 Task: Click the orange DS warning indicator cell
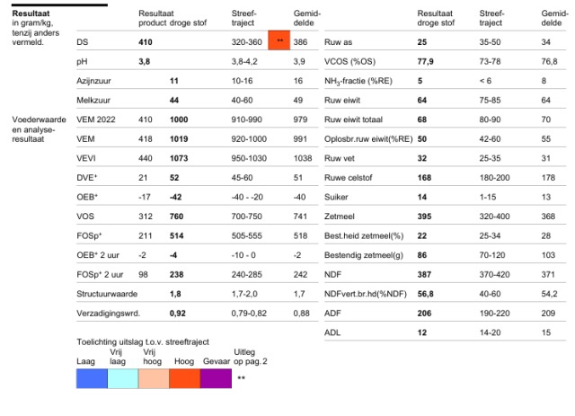click(x=279, y=42)
